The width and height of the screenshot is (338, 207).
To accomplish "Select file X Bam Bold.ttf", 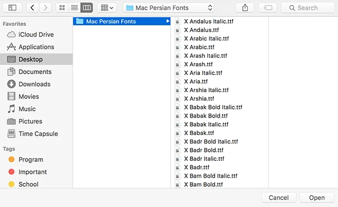I will (220, 184).
